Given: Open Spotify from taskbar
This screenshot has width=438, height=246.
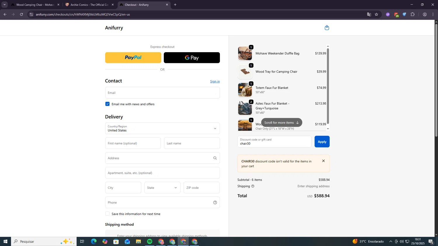Looking at the screenshot, I should click(x=150, y=242).
